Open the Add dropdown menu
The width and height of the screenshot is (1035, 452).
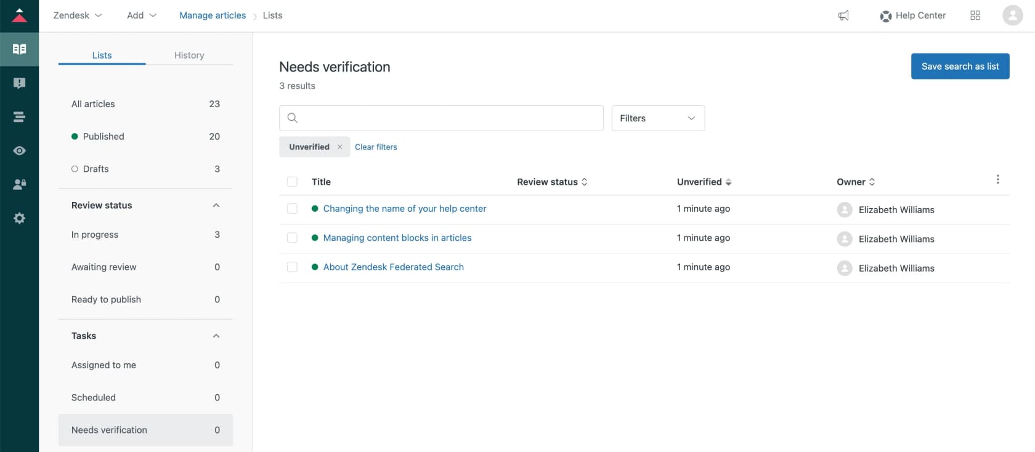click(x=142, y=15)
